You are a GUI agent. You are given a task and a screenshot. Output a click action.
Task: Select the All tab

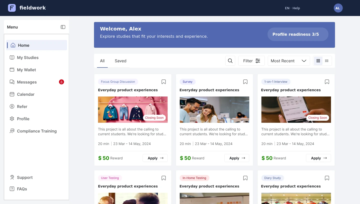coord(102,61)
